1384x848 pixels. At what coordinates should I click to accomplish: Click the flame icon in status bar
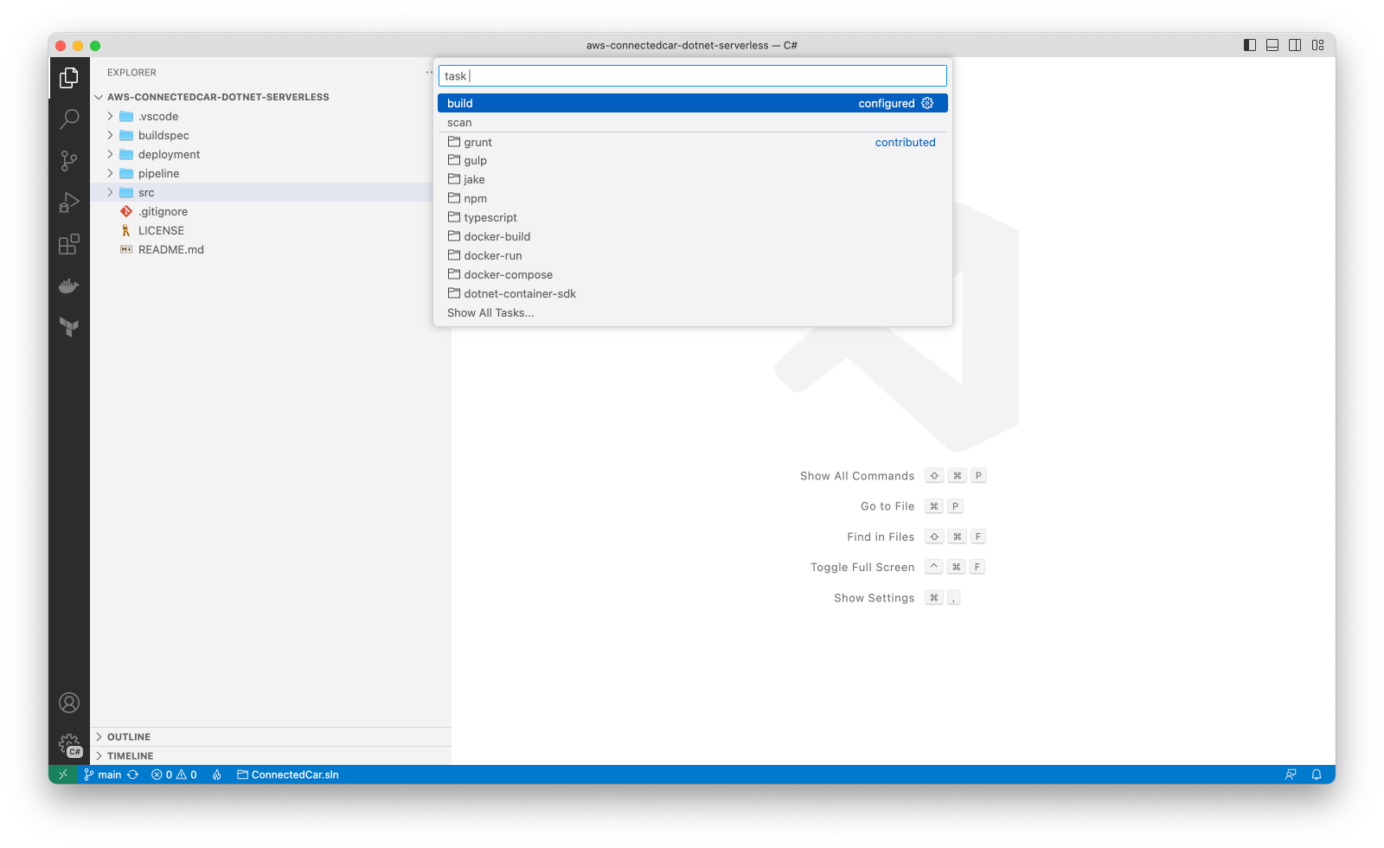[217, 774]
